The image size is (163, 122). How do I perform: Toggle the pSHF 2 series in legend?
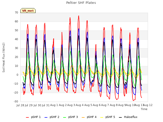pos(52,117)
